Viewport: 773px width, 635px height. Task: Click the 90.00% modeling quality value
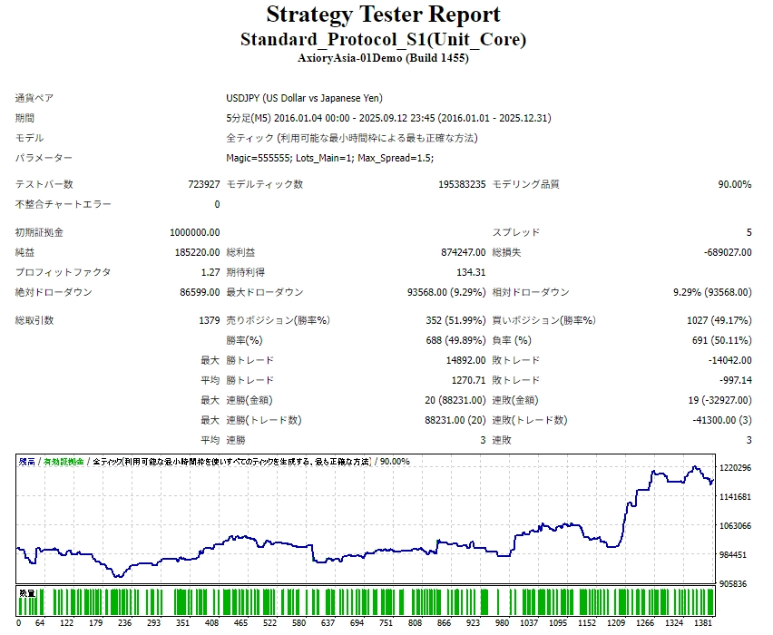pyautogui.click(x=734, y=184)
